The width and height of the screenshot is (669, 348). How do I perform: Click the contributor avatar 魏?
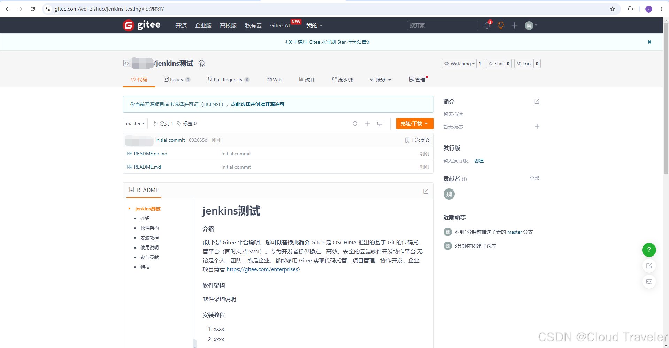(449, 194)
